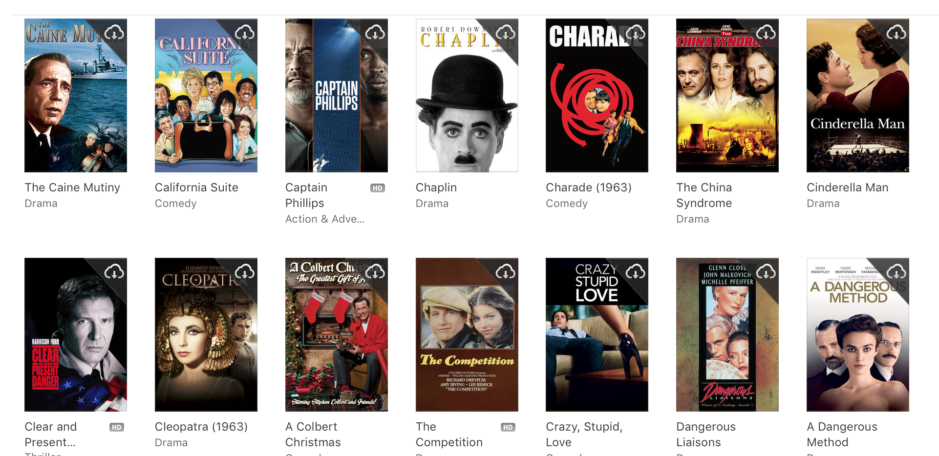Click the HD badge next to Captain Phillips
Viewport: 939px width, 456px height.
(x=378, y=188)
